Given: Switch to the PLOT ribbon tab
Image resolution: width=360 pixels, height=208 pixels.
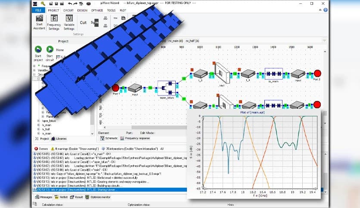Looking at the screenshot, I should pos(123,10).
